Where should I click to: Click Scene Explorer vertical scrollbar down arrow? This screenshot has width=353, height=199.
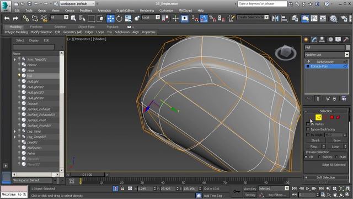(61, 170)
